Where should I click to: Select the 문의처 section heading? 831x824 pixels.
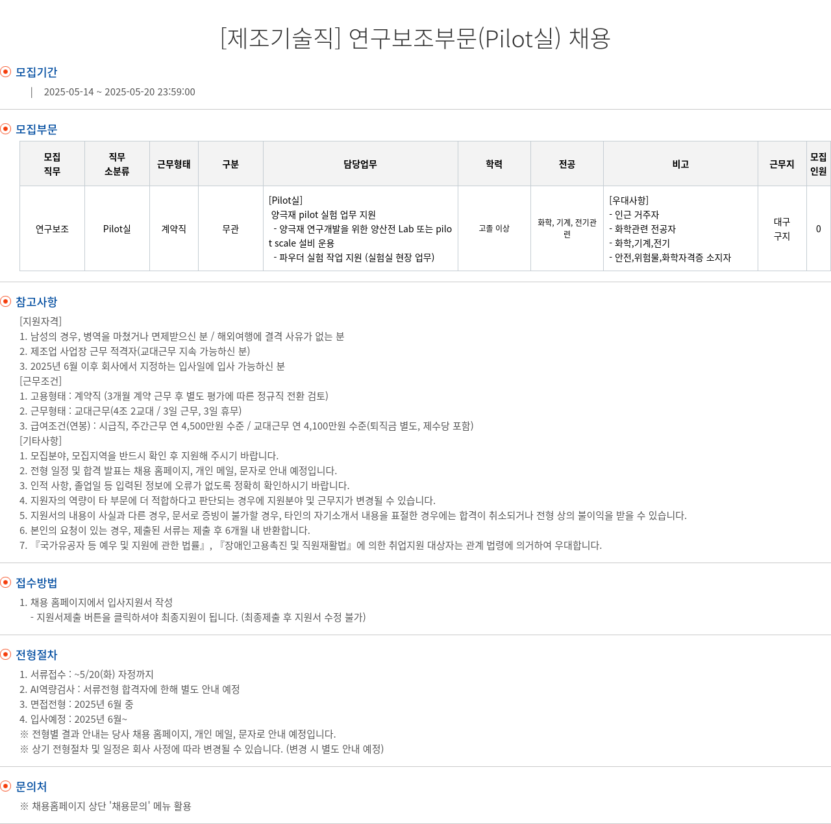coord(31,786)
